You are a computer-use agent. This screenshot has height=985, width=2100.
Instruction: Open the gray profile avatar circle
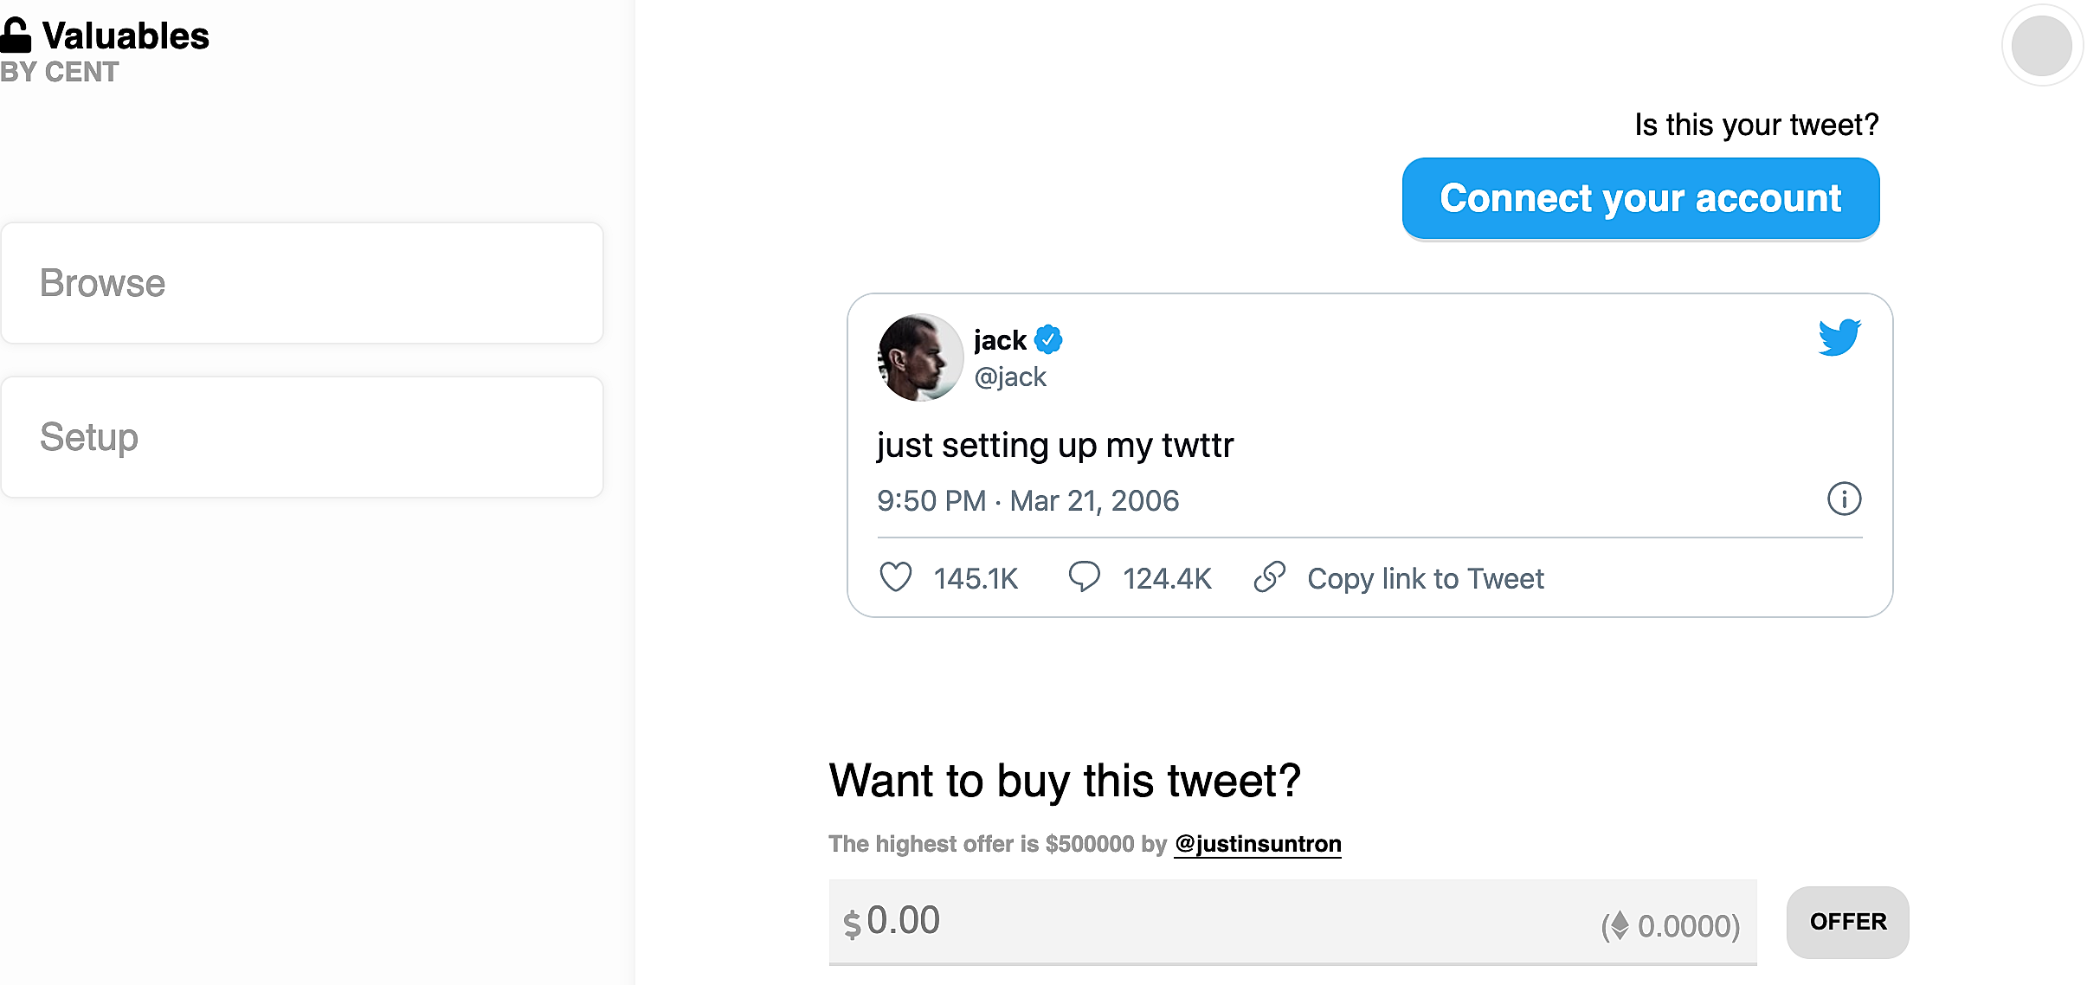pos(2041,46)
